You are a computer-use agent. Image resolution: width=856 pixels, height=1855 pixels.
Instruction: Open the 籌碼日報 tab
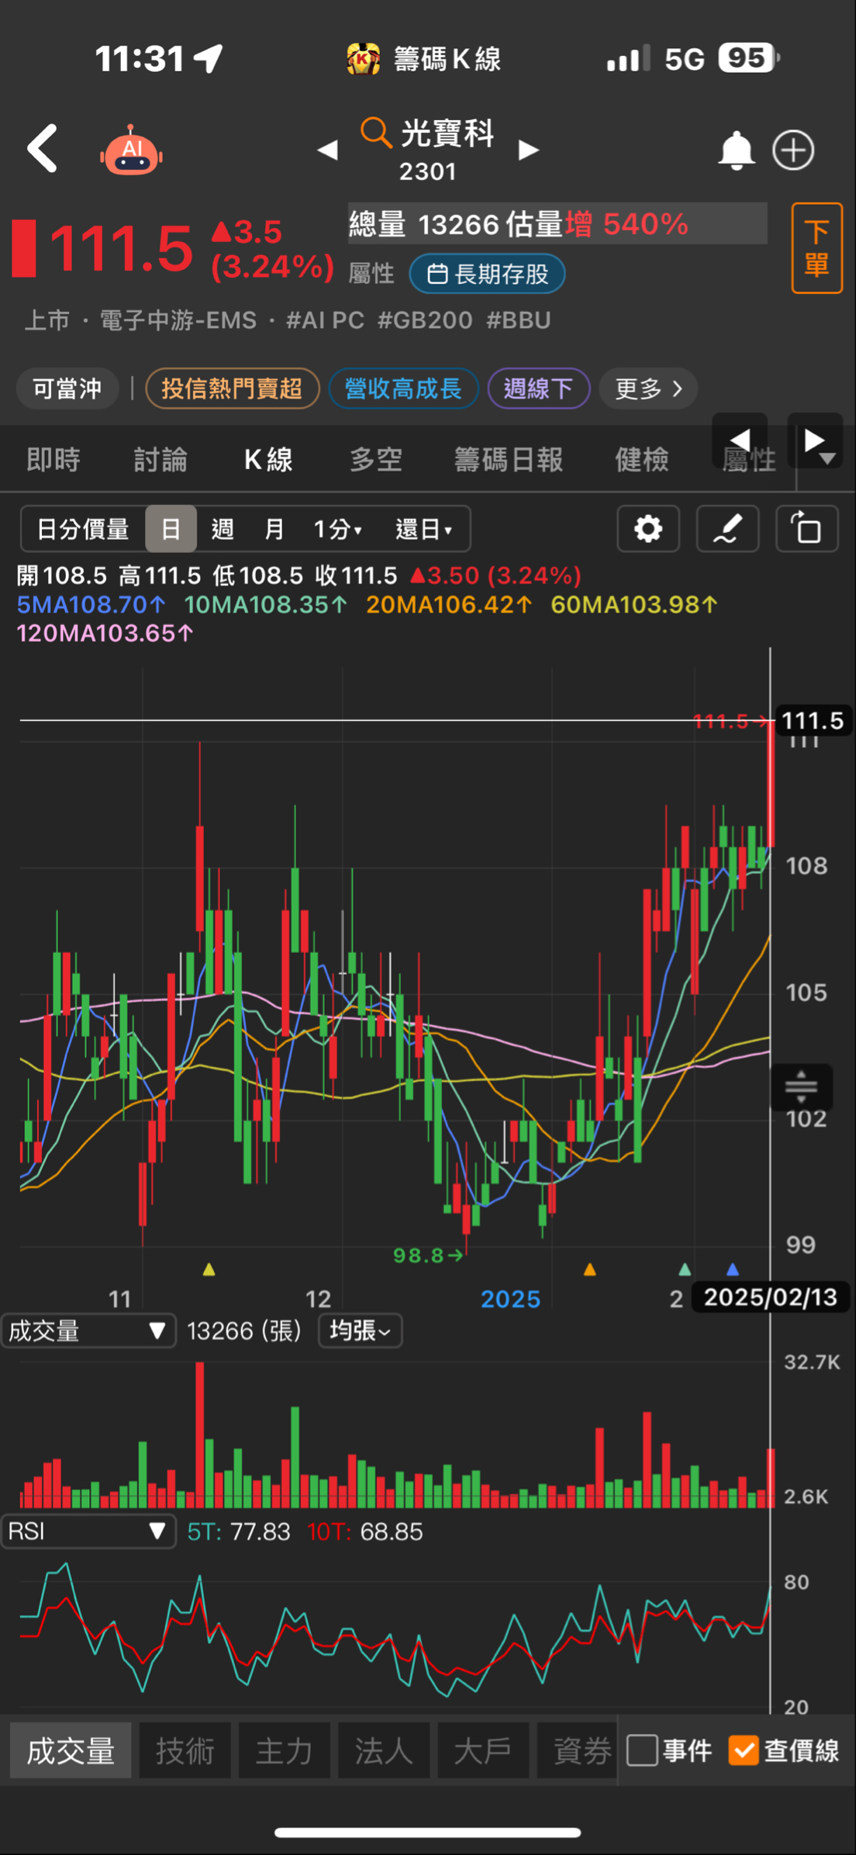point(509,460)
